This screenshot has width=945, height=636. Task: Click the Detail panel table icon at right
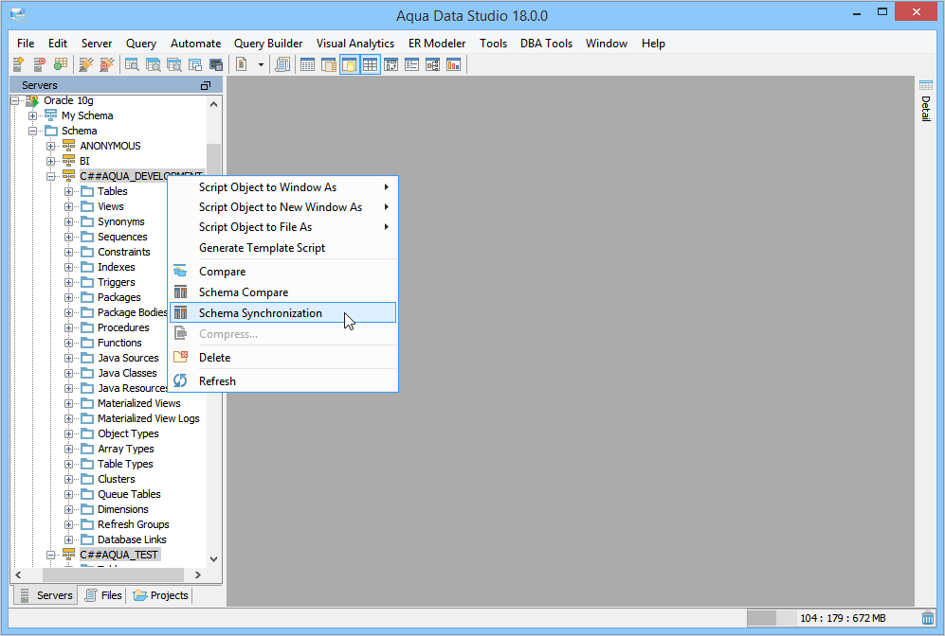click(926, 85)
